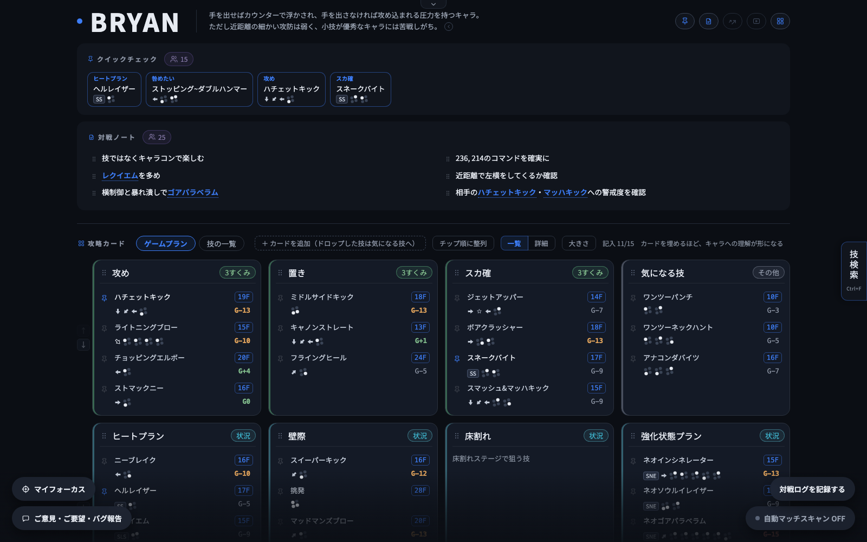Grab the drag handle of 強化状態プラン card
Viewport: 867px width, 542px height.
(633, 436)
